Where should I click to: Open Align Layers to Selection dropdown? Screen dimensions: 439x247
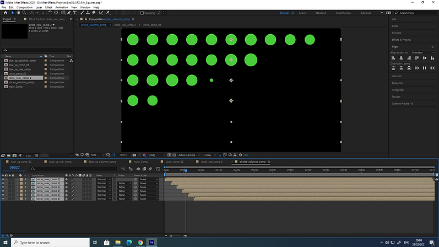tap(423, 52)
